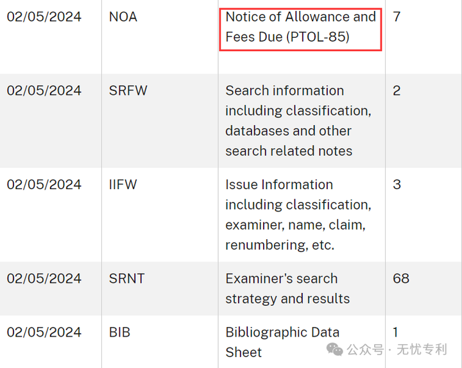
Task: Click the 公众号 · 无忧专利 watermark text
Action: (x=397, y=350)
